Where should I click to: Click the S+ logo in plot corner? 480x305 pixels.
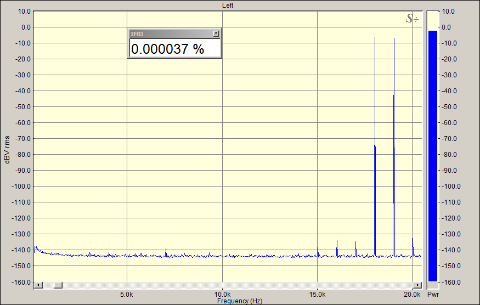412,19
